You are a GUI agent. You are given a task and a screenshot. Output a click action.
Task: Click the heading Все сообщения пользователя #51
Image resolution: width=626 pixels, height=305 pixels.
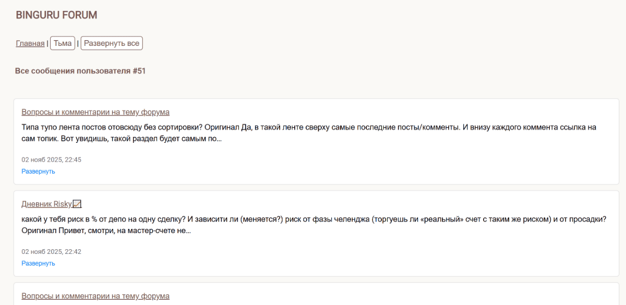(x=80, y=71)
